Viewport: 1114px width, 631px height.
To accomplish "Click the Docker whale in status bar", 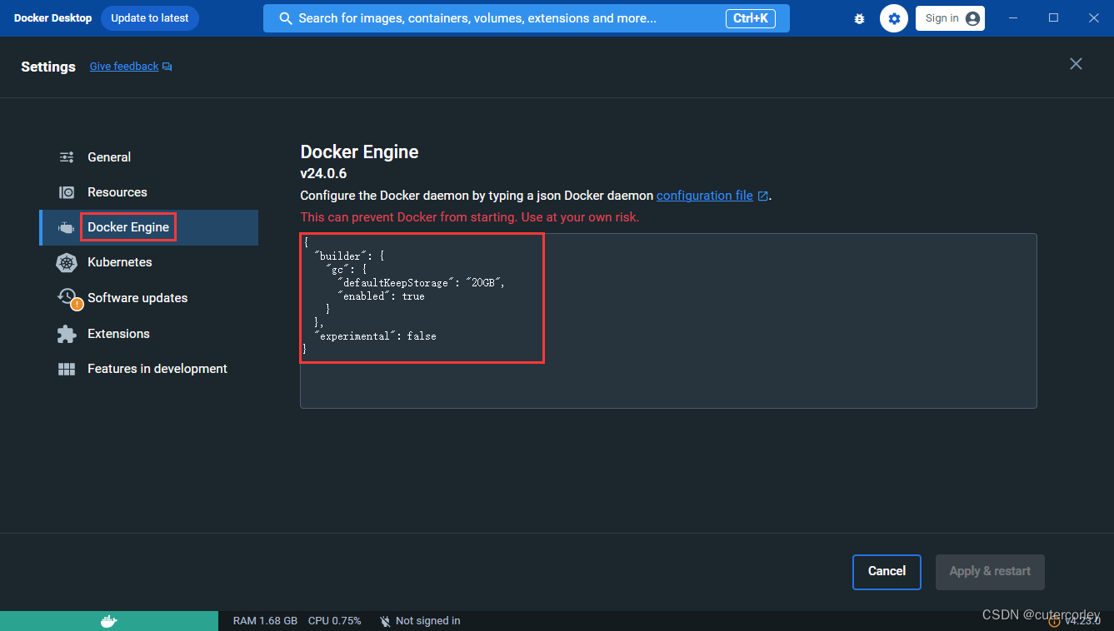I will tap(109, 621).
